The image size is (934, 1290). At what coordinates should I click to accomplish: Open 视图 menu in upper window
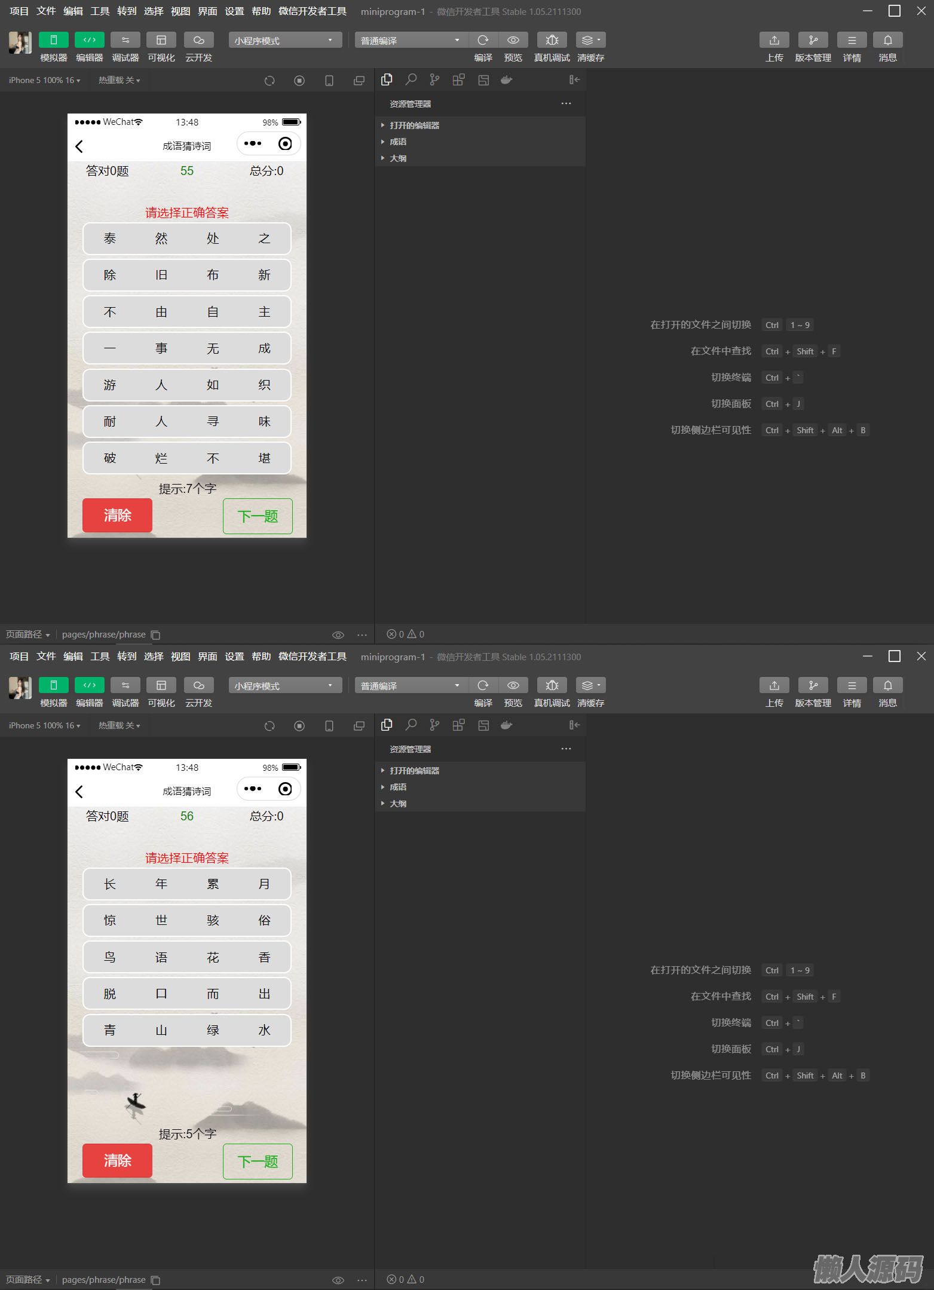180,11
